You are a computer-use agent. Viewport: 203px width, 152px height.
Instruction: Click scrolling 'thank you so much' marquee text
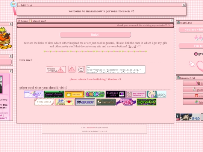143,26
